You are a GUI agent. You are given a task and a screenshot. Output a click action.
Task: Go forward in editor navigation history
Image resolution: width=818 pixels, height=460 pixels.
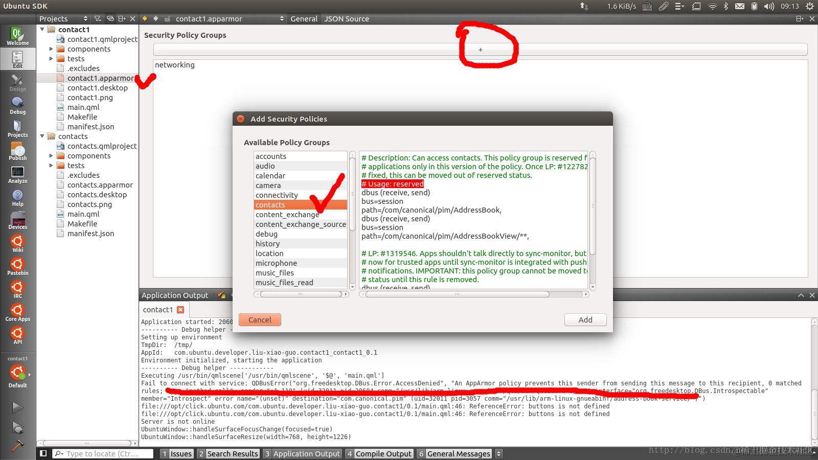coord(156,18)
